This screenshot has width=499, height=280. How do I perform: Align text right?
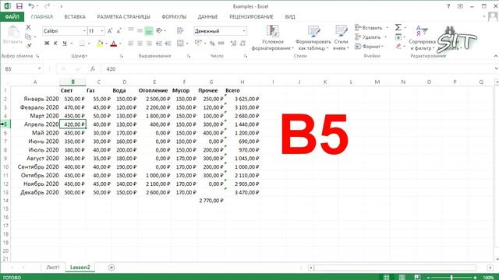pyautogui.click(x=149, y=44)
